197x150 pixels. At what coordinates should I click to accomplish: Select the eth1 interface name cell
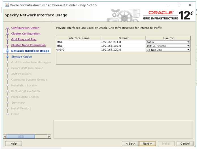(x=79, y=46)
